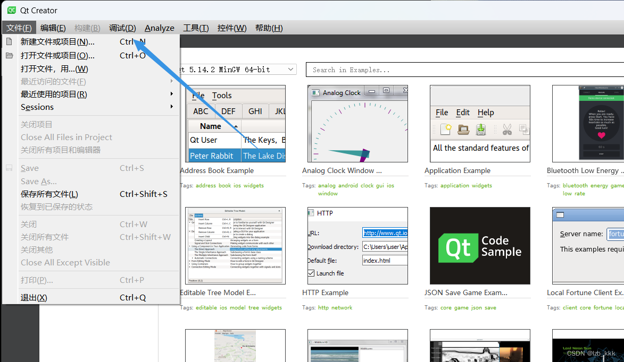Screen dimensions: 624x362
Task: Click the 'window' tag under Analog Clock
Action: coord(328,193)
